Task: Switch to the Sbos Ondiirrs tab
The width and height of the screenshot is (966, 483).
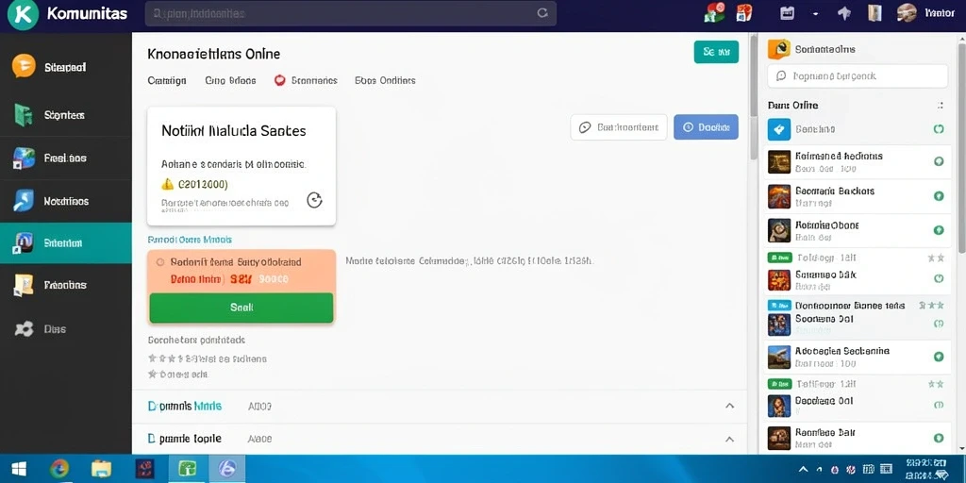Action: [x=385, y=80]
